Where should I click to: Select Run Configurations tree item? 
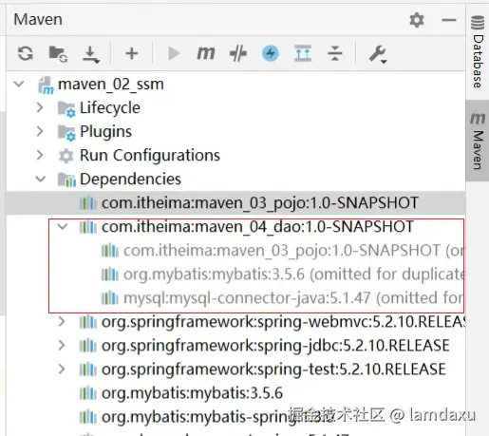150,156
